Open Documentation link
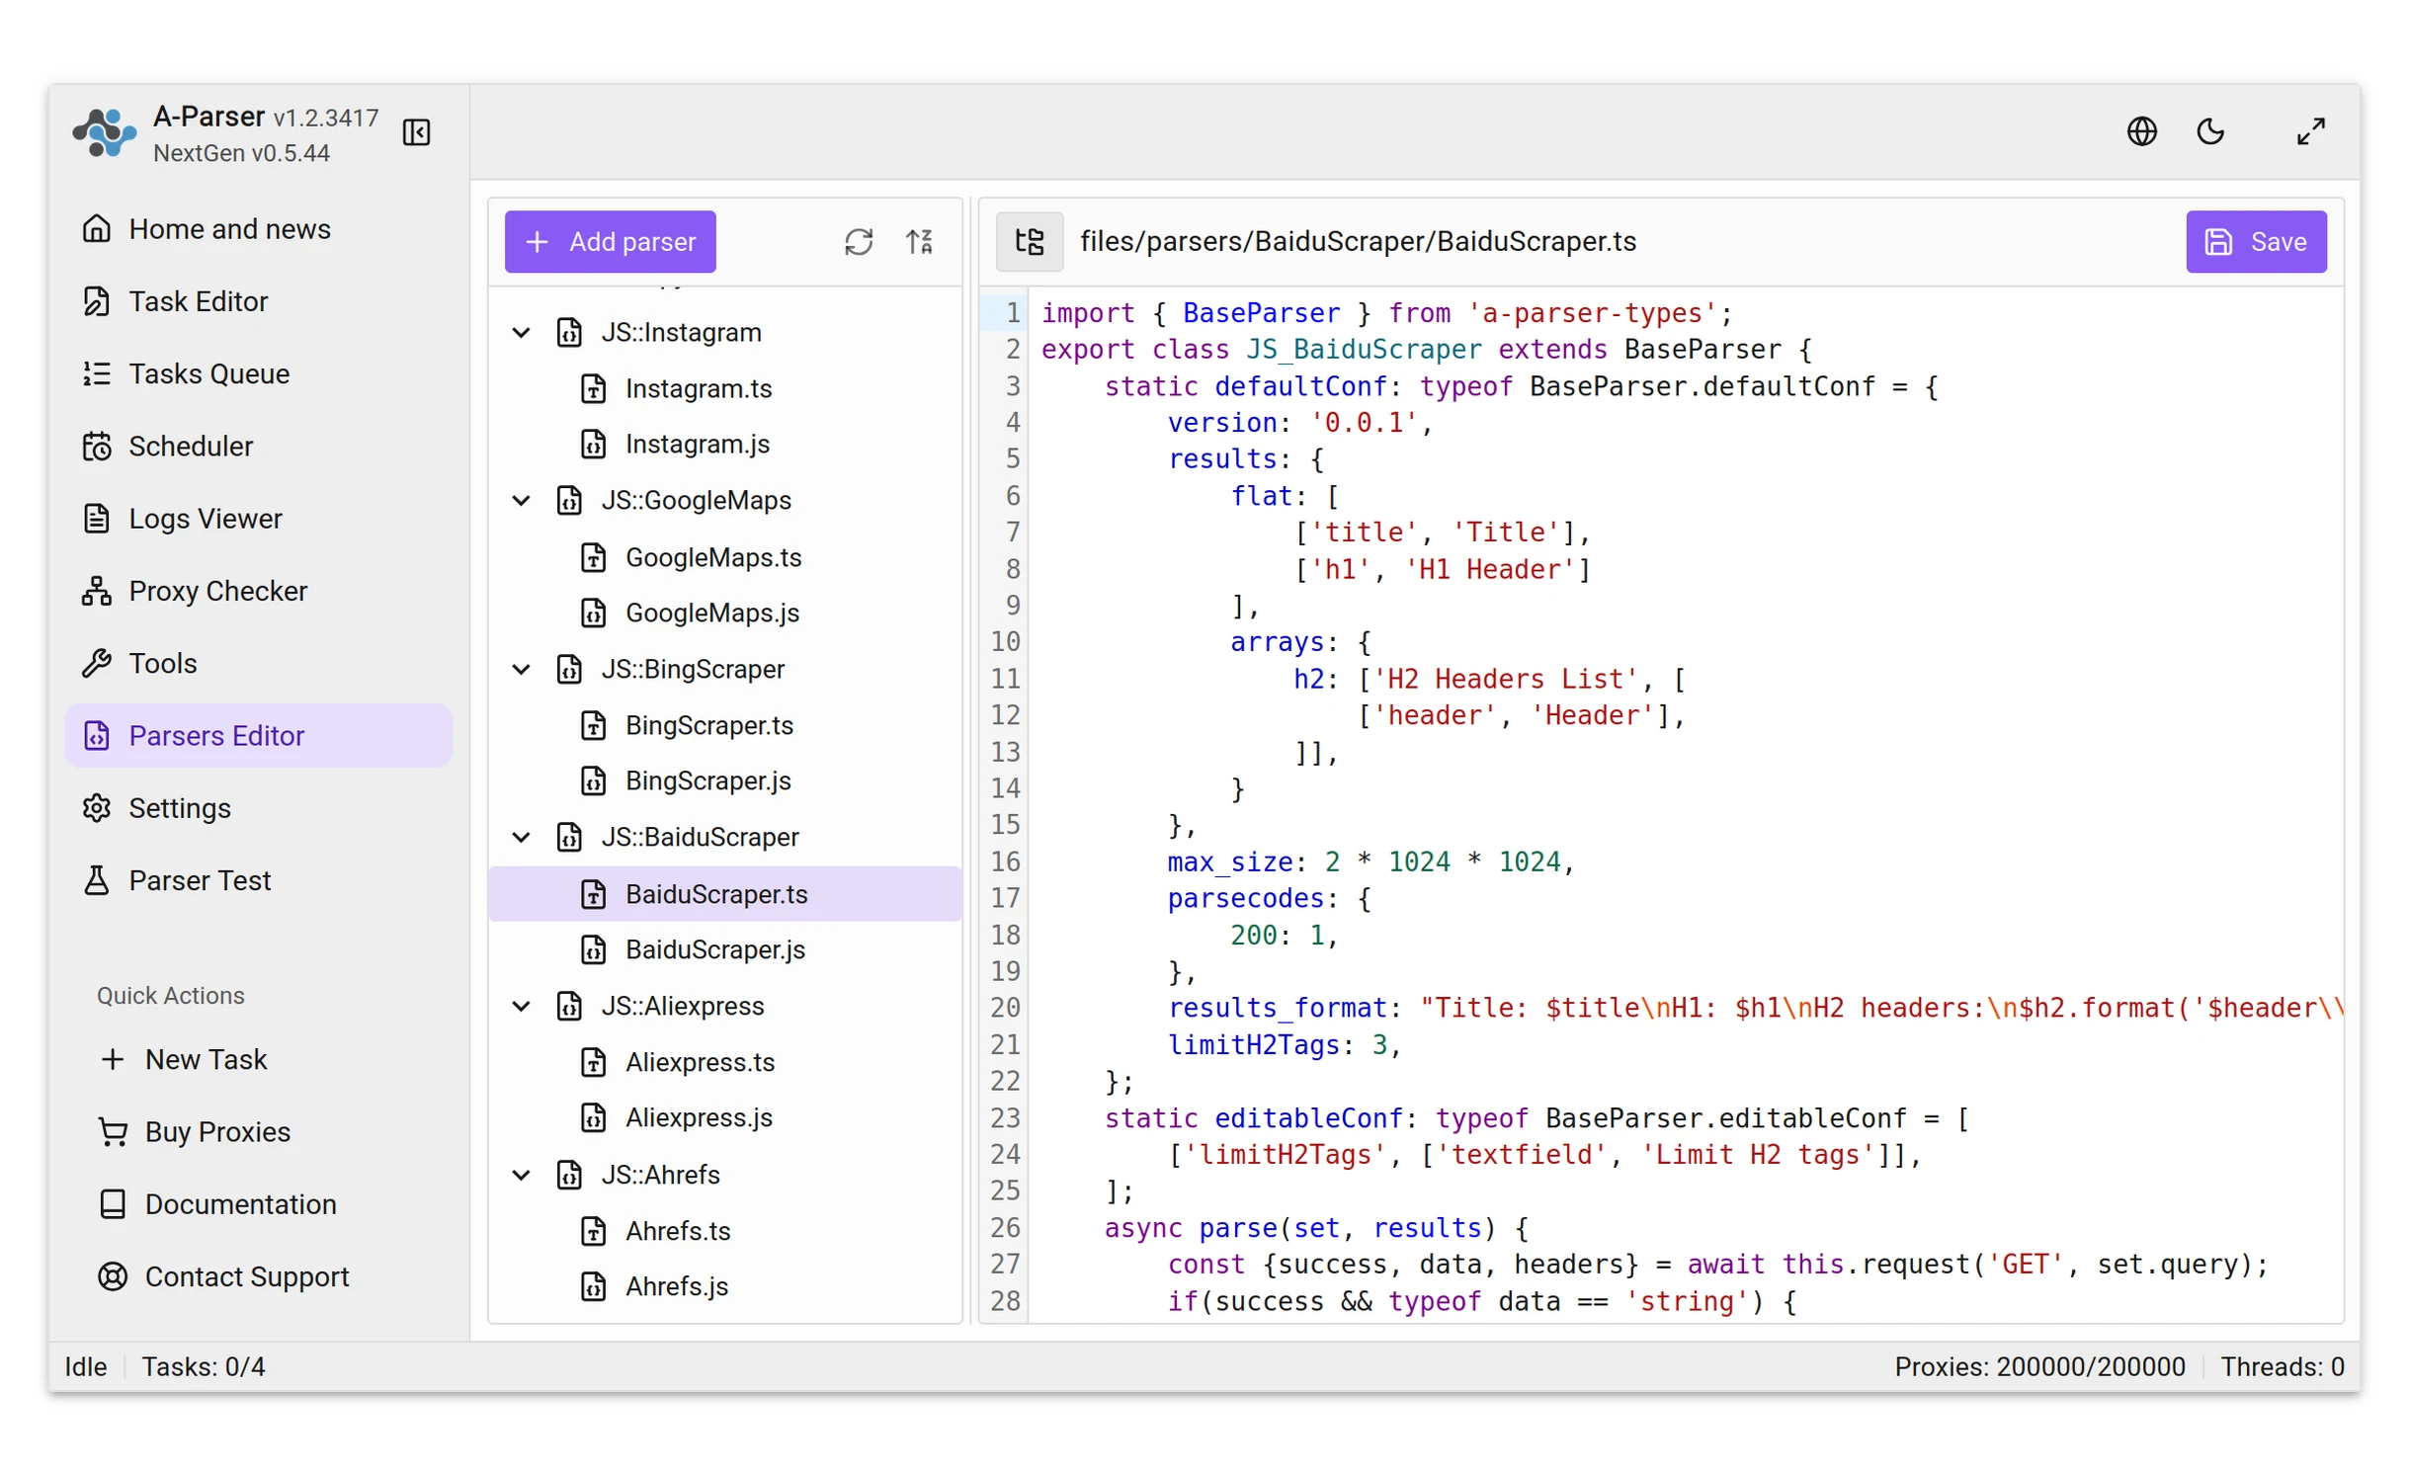Image resolution: width=2409 pixels, height=1476 pixels. pos(218,1203)
